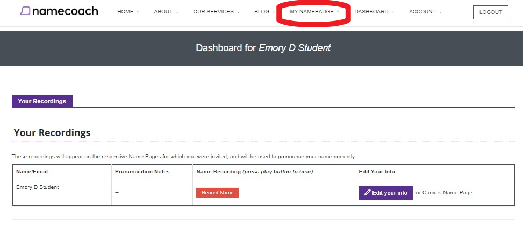Click the recordings description sentence
523x225 pixels.
[x=184, y=156]
